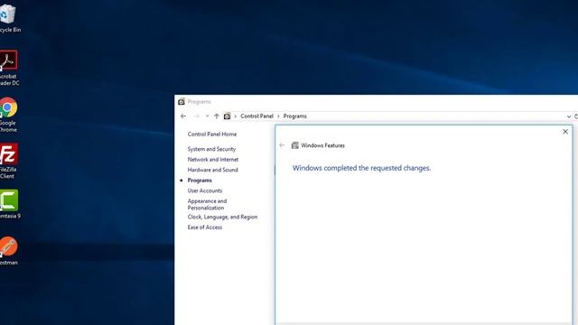Open the Recycle Bin desktop icon
This screenshot has height=325, width=578.
click(x=8, y=18)
